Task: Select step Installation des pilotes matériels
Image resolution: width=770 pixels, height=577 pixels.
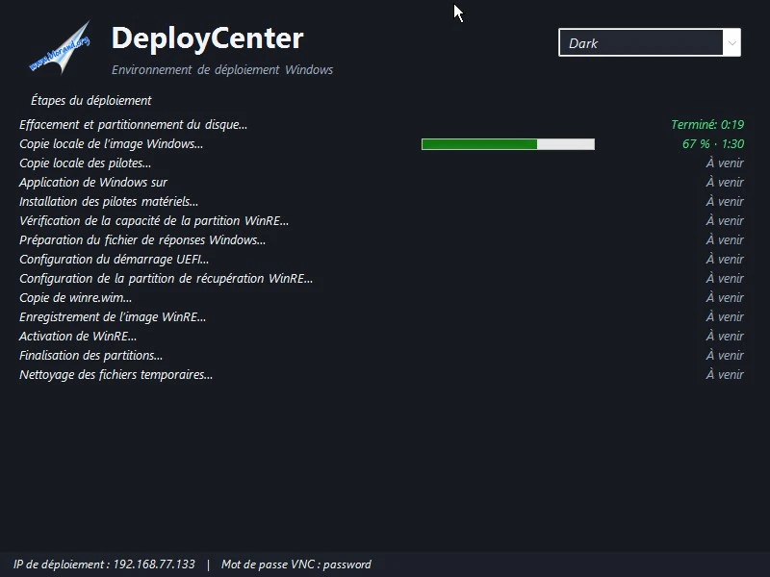Action: coord(109,201)
